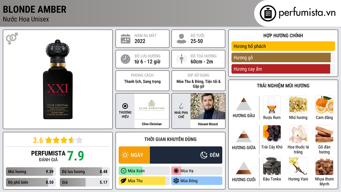Click the Mùa Xuân season bar
The width and height of the screenshot is (341, 192).
(x=144, y=171)
